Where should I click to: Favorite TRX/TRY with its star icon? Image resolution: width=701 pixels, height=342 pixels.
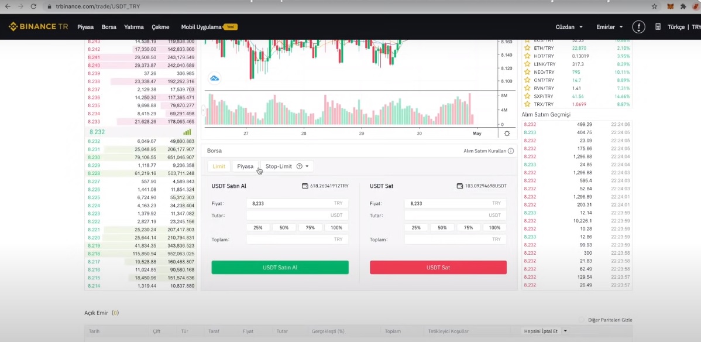pos(527,104)
